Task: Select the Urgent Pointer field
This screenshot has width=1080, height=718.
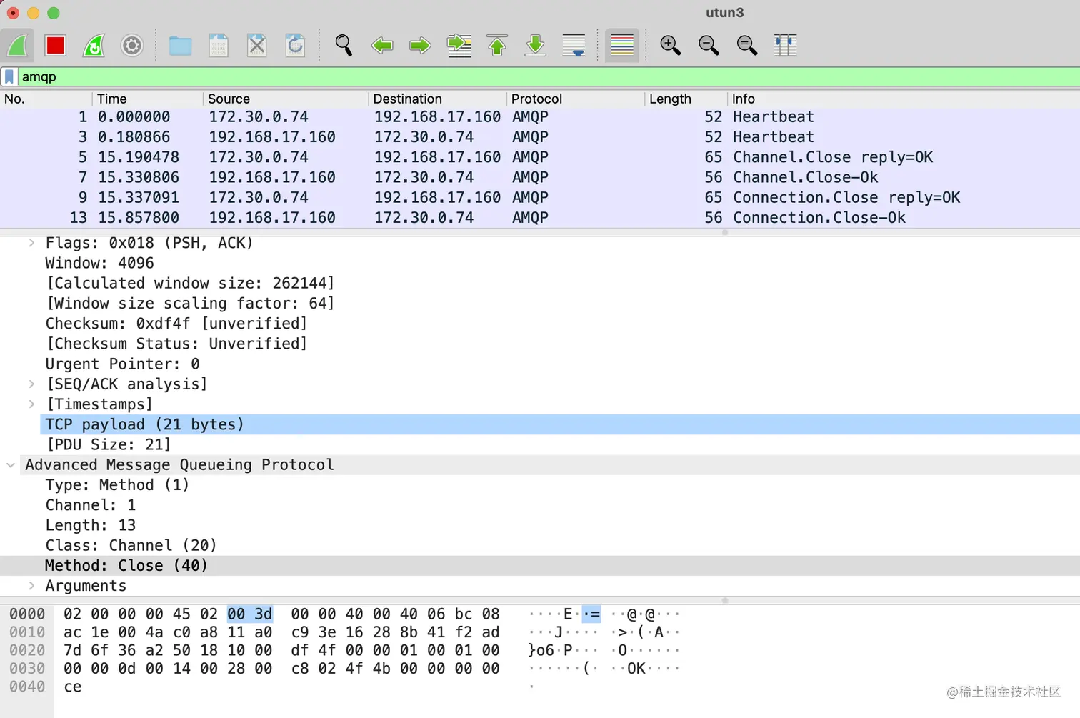Action: click(x=123, y=364)
